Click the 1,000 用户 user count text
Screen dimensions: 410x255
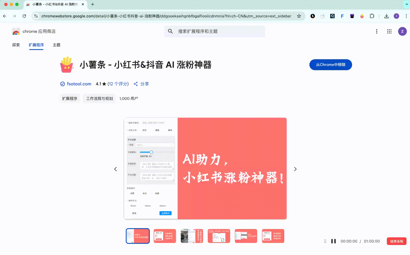[x=129, y=99]
